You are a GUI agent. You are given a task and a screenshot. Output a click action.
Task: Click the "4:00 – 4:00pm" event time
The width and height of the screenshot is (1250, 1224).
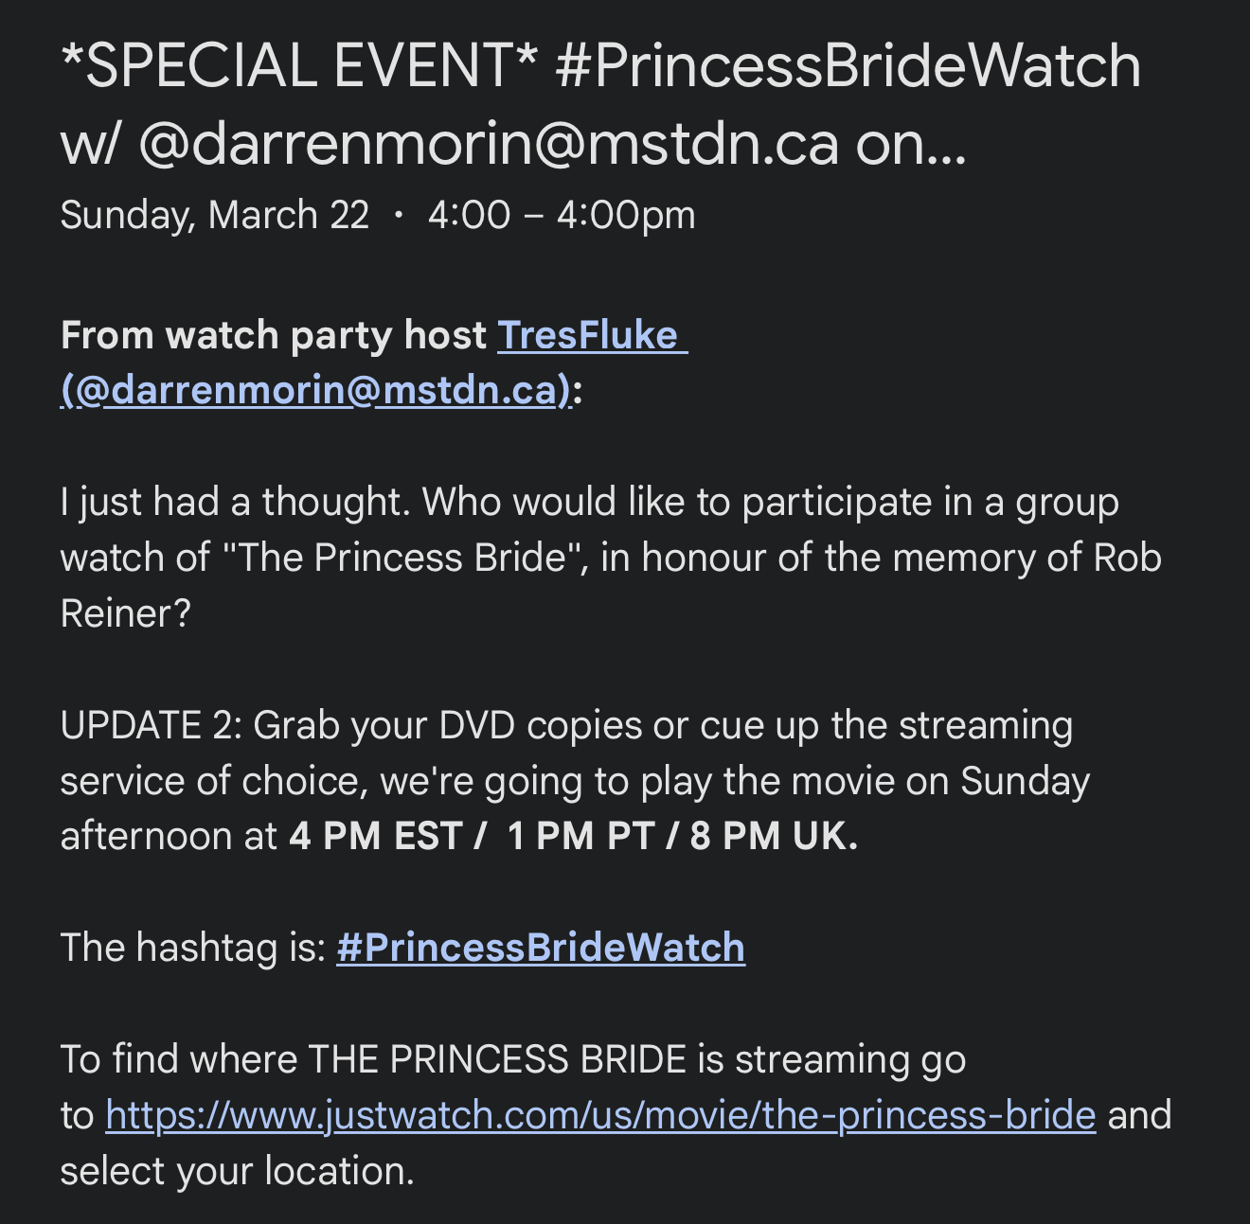point(562,215)
